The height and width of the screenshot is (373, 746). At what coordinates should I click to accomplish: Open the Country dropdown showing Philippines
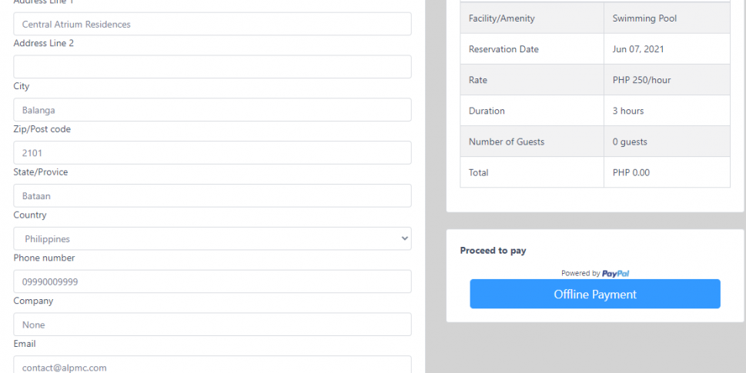point(212,238)
